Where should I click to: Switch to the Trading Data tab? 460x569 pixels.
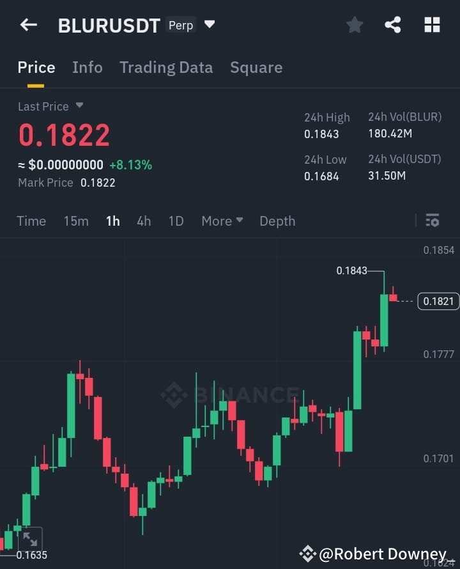pos(166,67)
